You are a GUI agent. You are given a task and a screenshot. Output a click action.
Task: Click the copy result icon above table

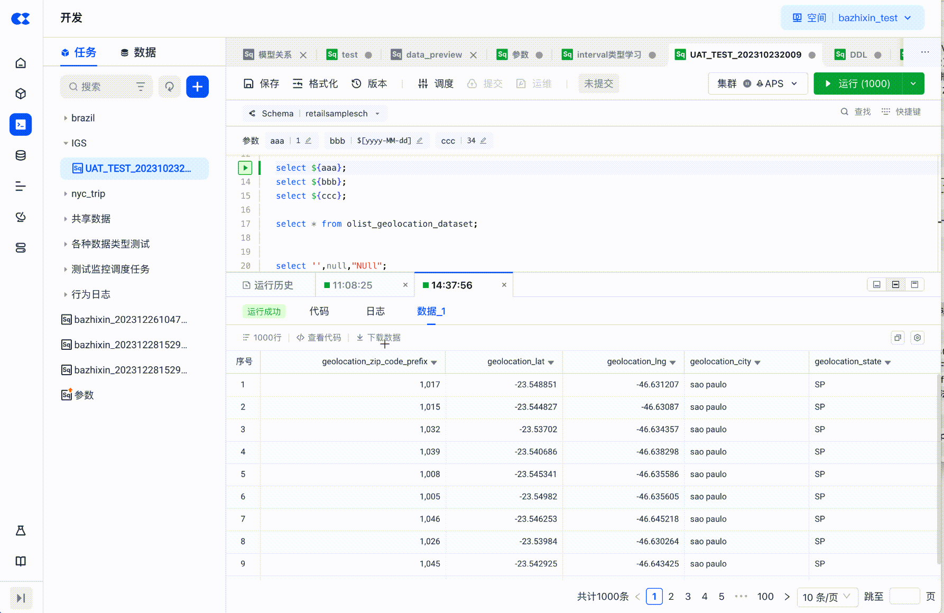(x=897, y=338)
